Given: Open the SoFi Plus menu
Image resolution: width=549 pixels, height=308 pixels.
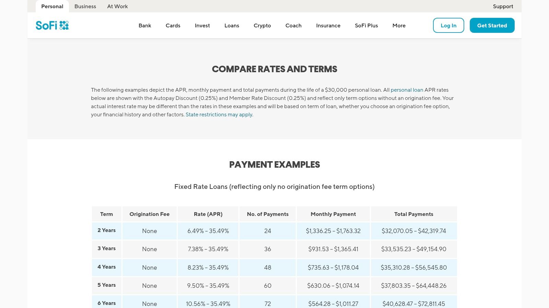Looking at the screenshot, I should point(366,25).
